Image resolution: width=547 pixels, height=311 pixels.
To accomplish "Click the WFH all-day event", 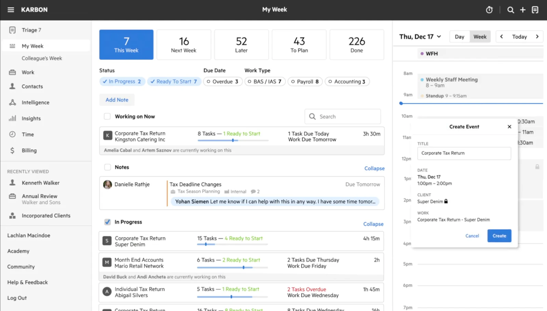I will pyautogui.click(x=480, y=53).
